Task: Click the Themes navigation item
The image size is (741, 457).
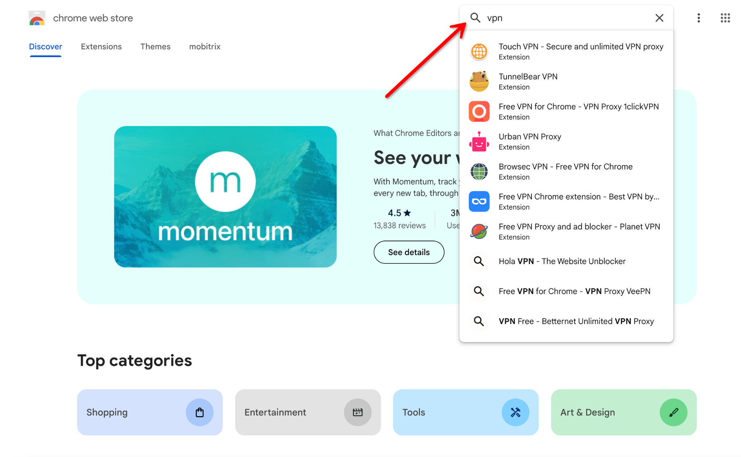Action: tap(155, 47)
